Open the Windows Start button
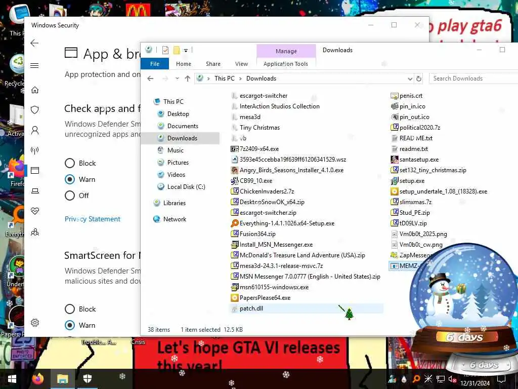The image size is (518, 389). coord(12,379)
